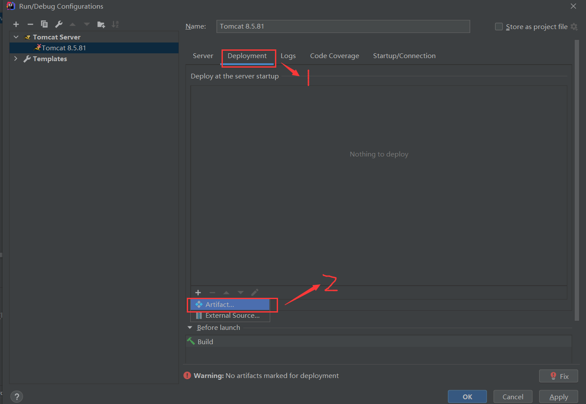586x404 pixels.
Task: Move configuration down arrow in left toolbar
Action: tap(87, 24)
